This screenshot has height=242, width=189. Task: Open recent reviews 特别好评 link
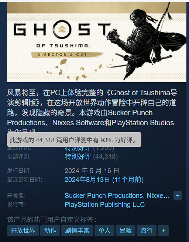pos(78,149)
